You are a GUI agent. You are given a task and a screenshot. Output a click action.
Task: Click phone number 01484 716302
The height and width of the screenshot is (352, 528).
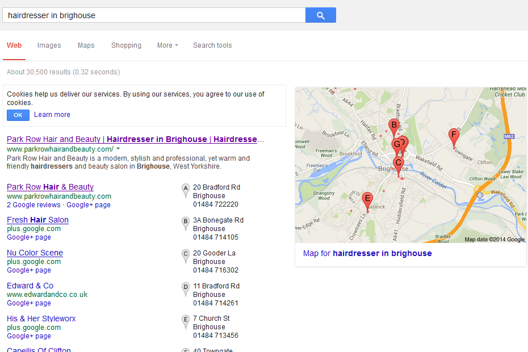point(216,270)
